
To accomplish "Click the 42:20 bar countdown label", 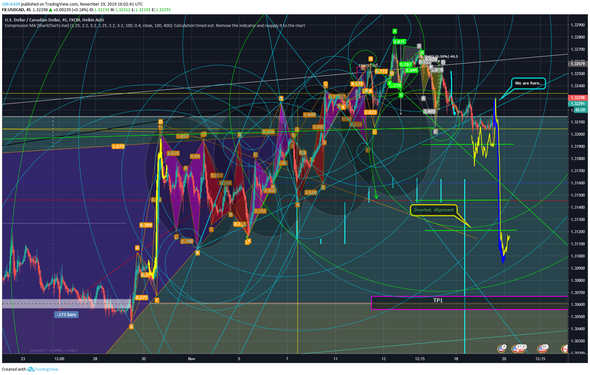I will (580, 110).
